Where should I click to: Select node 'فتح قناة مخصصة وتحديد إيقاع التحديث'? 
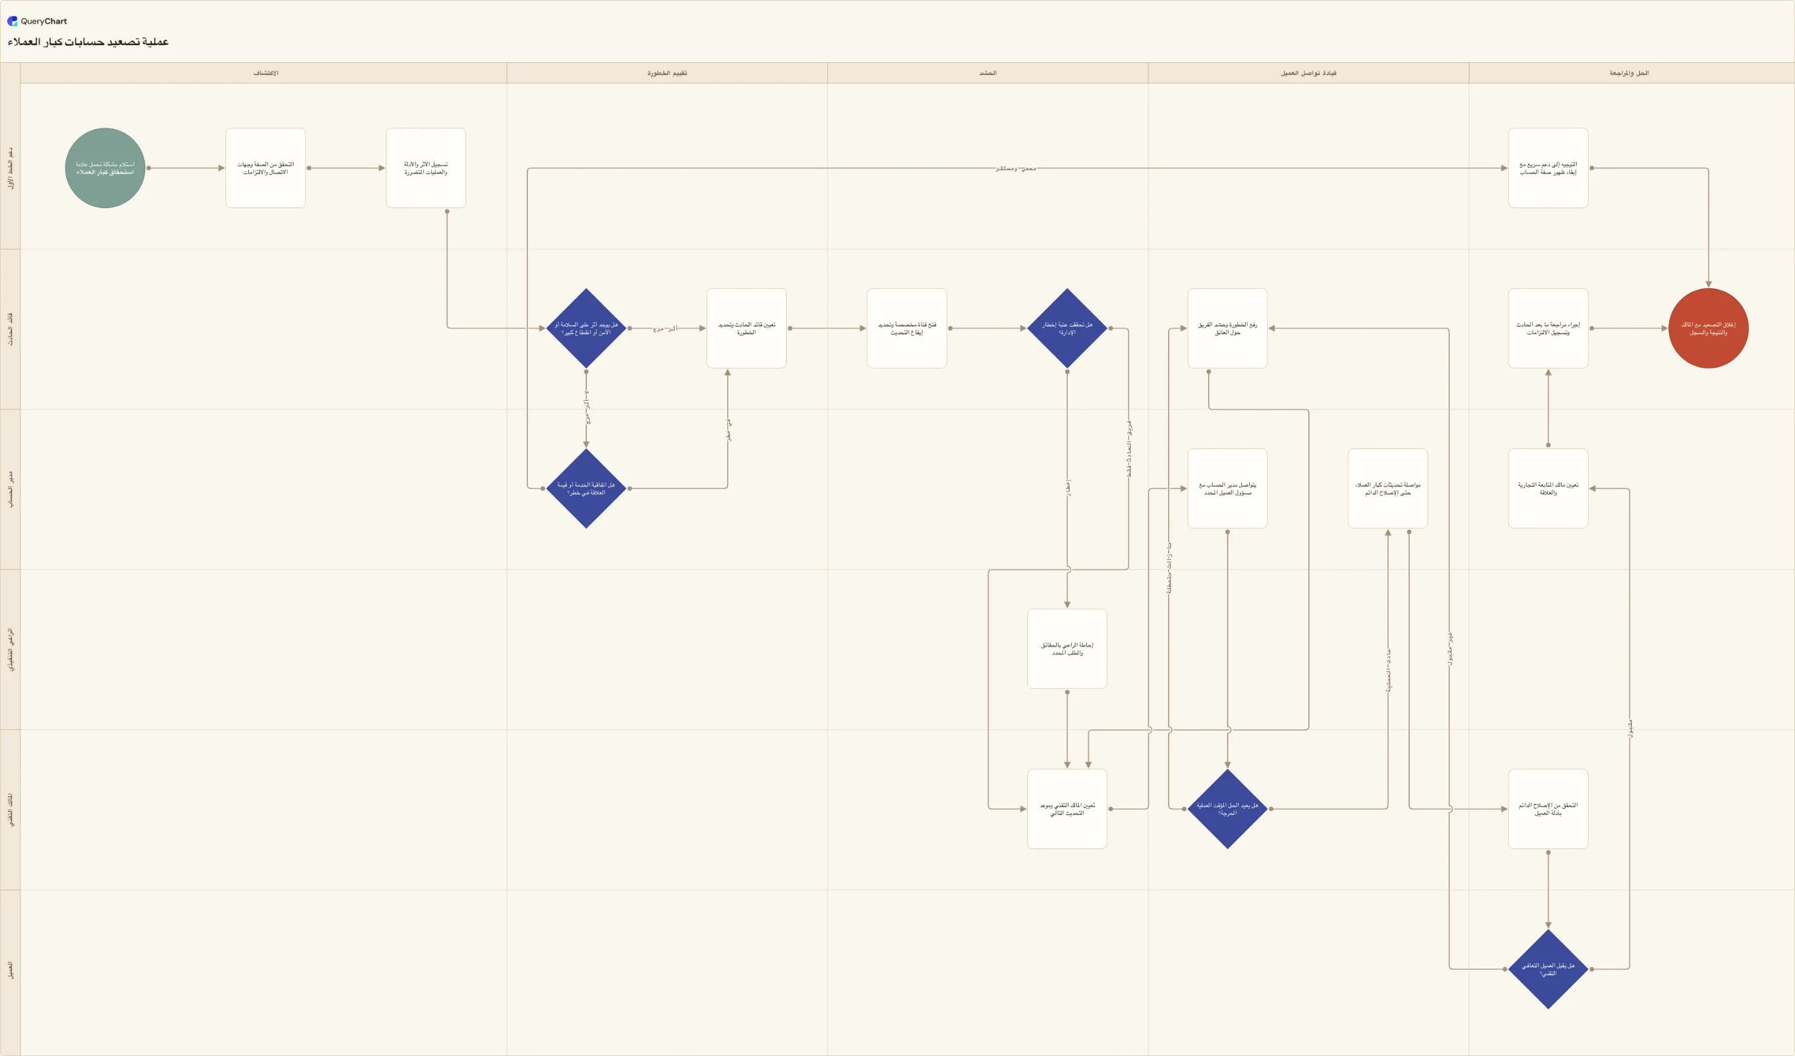907,328
